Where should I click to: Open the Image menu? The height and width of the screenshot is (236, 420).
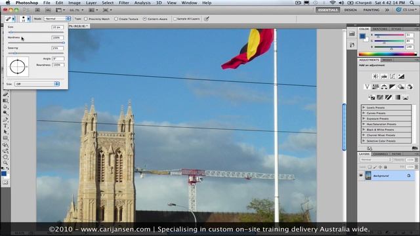click(x=74, y=3)
